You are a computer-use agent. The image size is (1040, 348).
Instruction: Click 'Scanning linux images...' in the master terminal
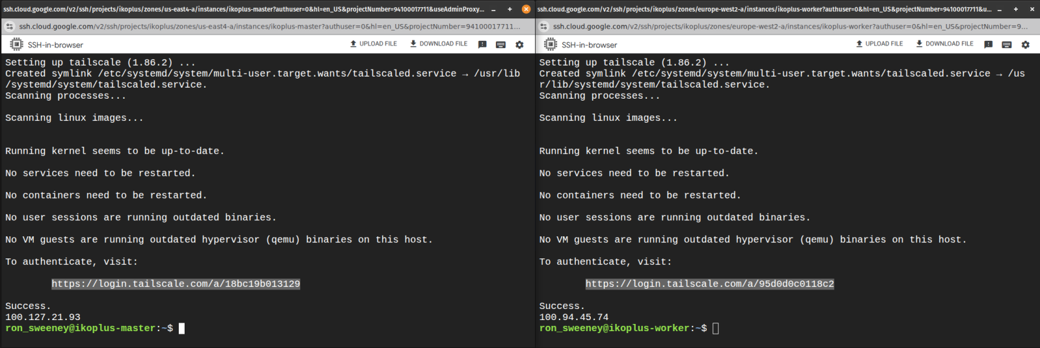74,118
